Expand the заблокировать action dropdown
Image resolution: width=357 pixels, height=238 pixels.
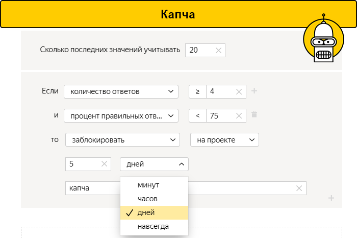tap(122, 140)
